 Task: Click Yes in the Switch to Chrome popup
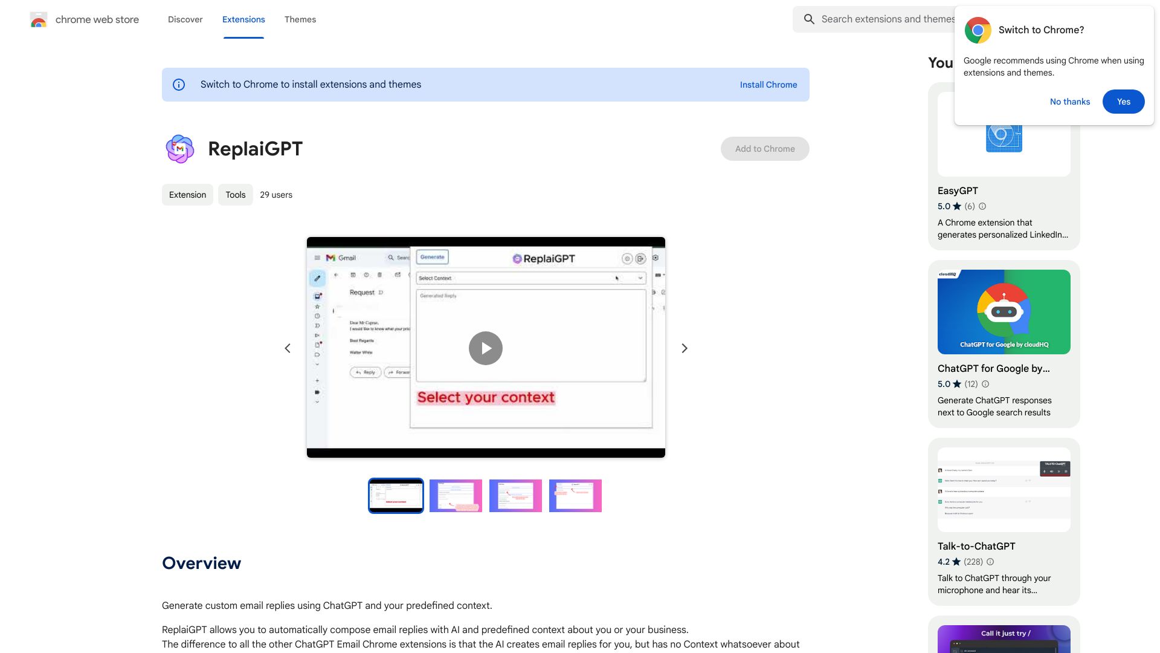point(1124,102)
